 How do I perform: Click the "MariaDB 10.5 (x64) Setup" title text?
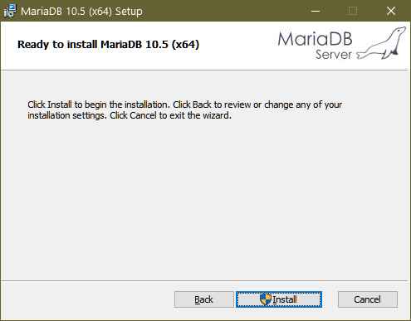81,12
